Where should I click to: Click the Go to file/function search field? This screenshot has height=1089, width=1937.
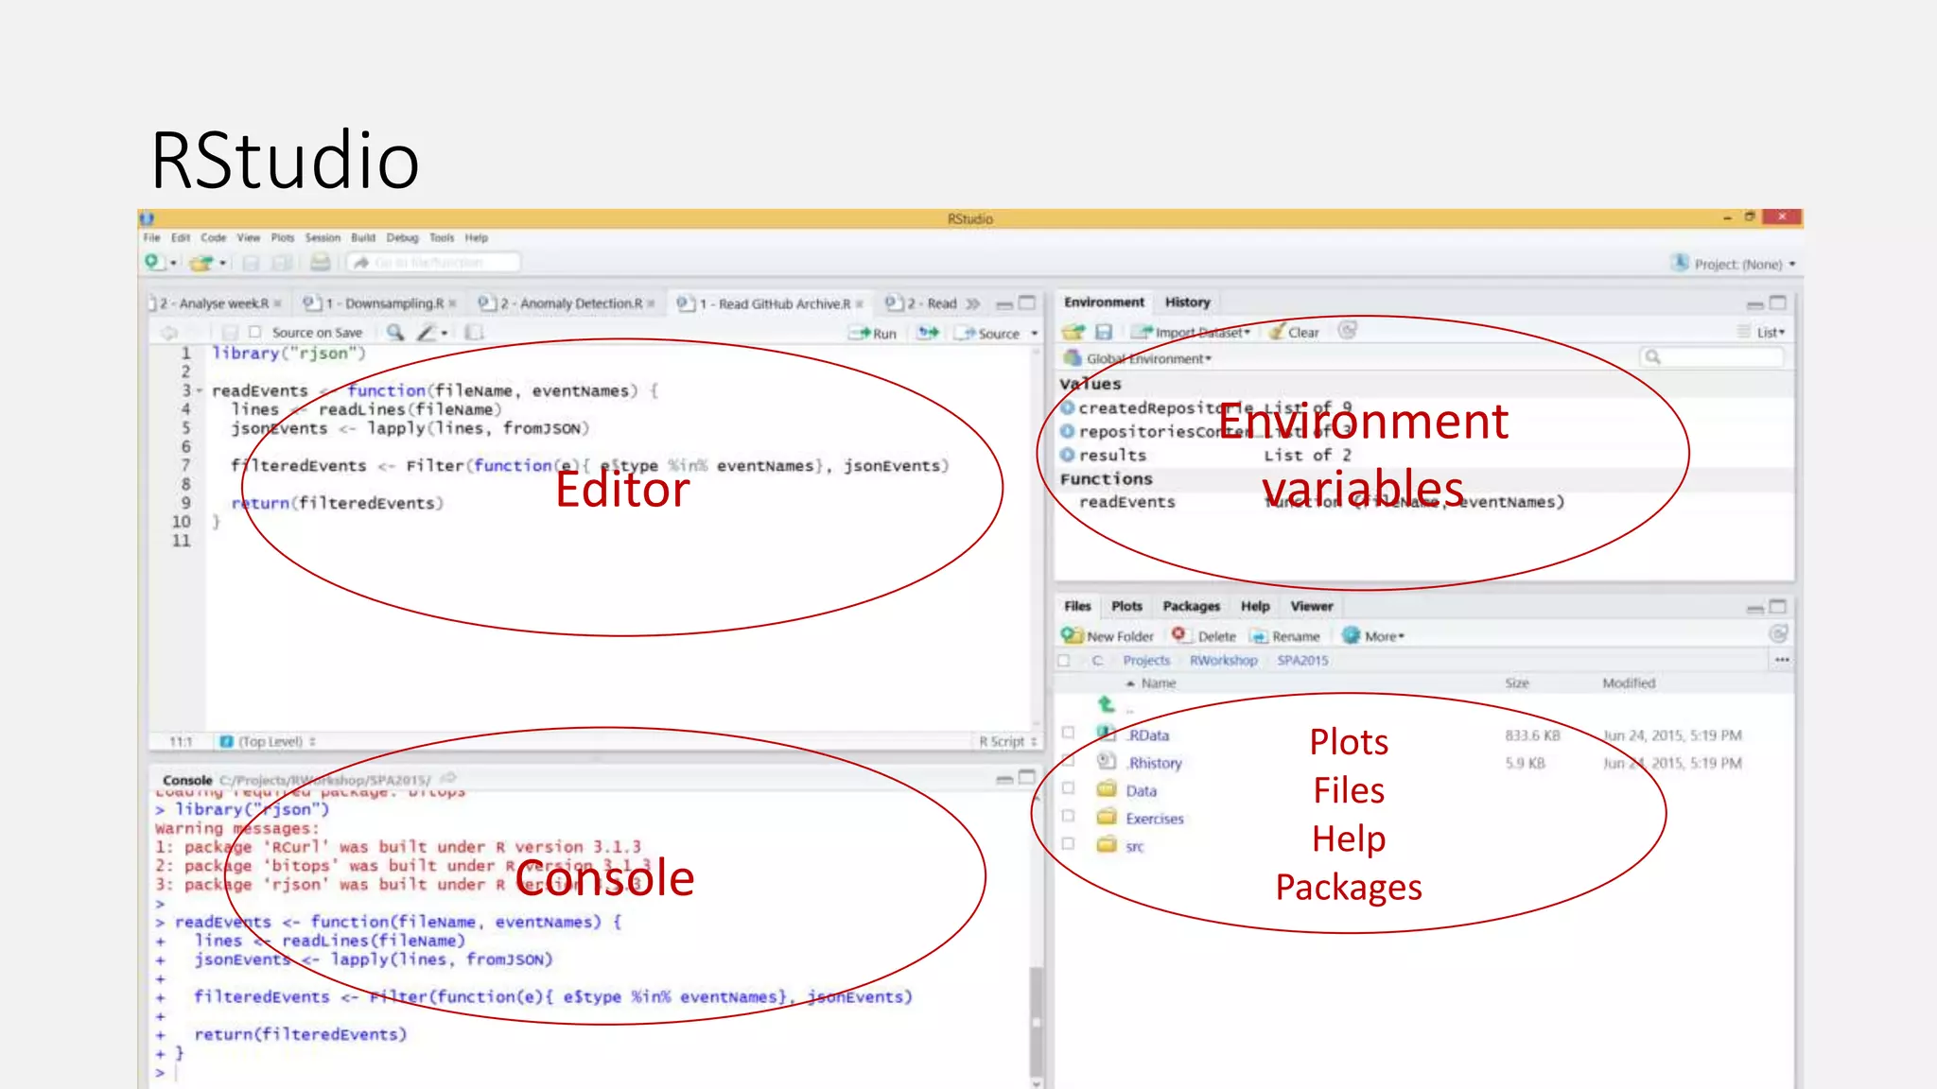coord(434,262)
